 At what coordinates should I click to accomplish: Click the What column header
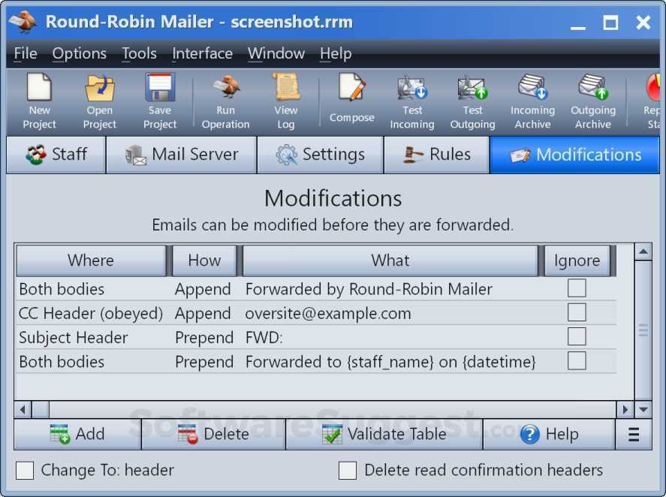coord(390,261)
